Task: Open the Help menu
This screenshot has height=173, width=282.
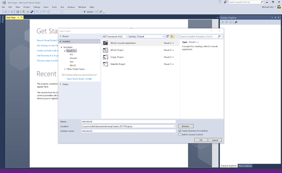Action: coord(92,7)
